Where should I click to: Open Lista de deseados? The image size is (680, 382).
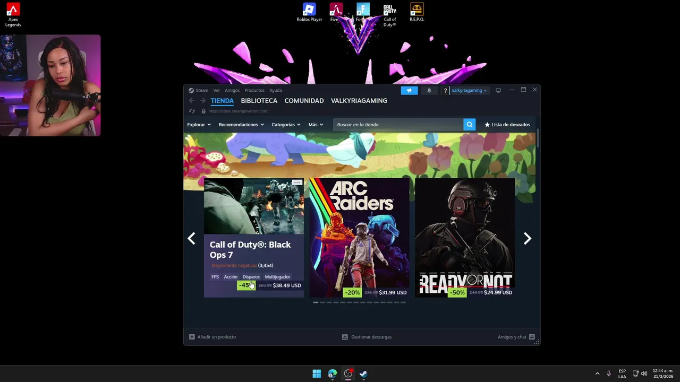point(507,125)
